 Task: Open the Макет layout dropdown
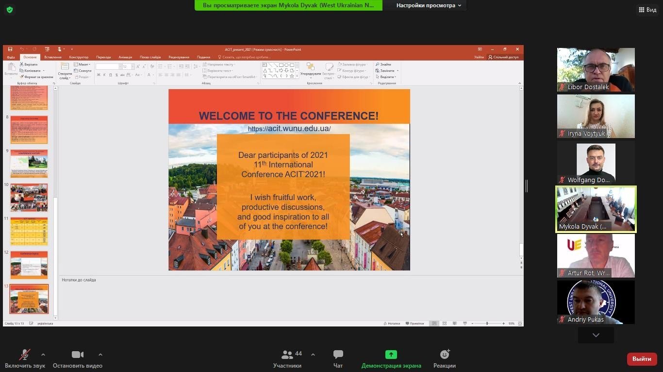pyautogui.click(x=83, y=64)
